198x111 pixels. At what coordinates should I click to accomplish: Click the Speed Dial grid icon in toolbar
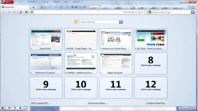(32, 12)
